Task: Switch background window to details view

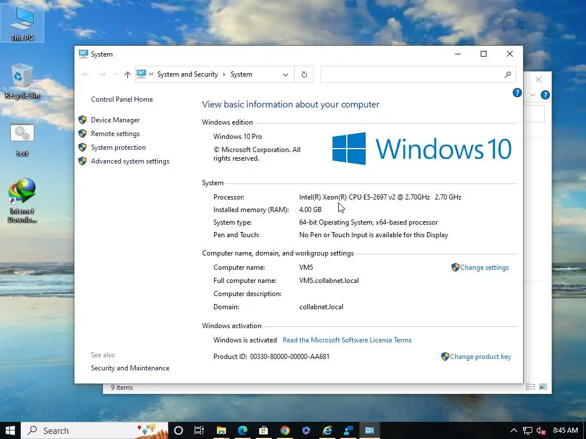Action: (x=530, y=387)
